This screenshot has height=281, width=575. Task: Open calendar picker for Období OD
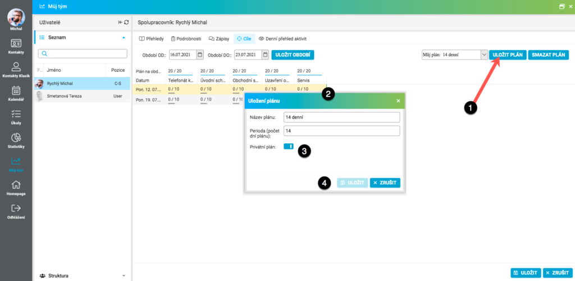(200, 55)
